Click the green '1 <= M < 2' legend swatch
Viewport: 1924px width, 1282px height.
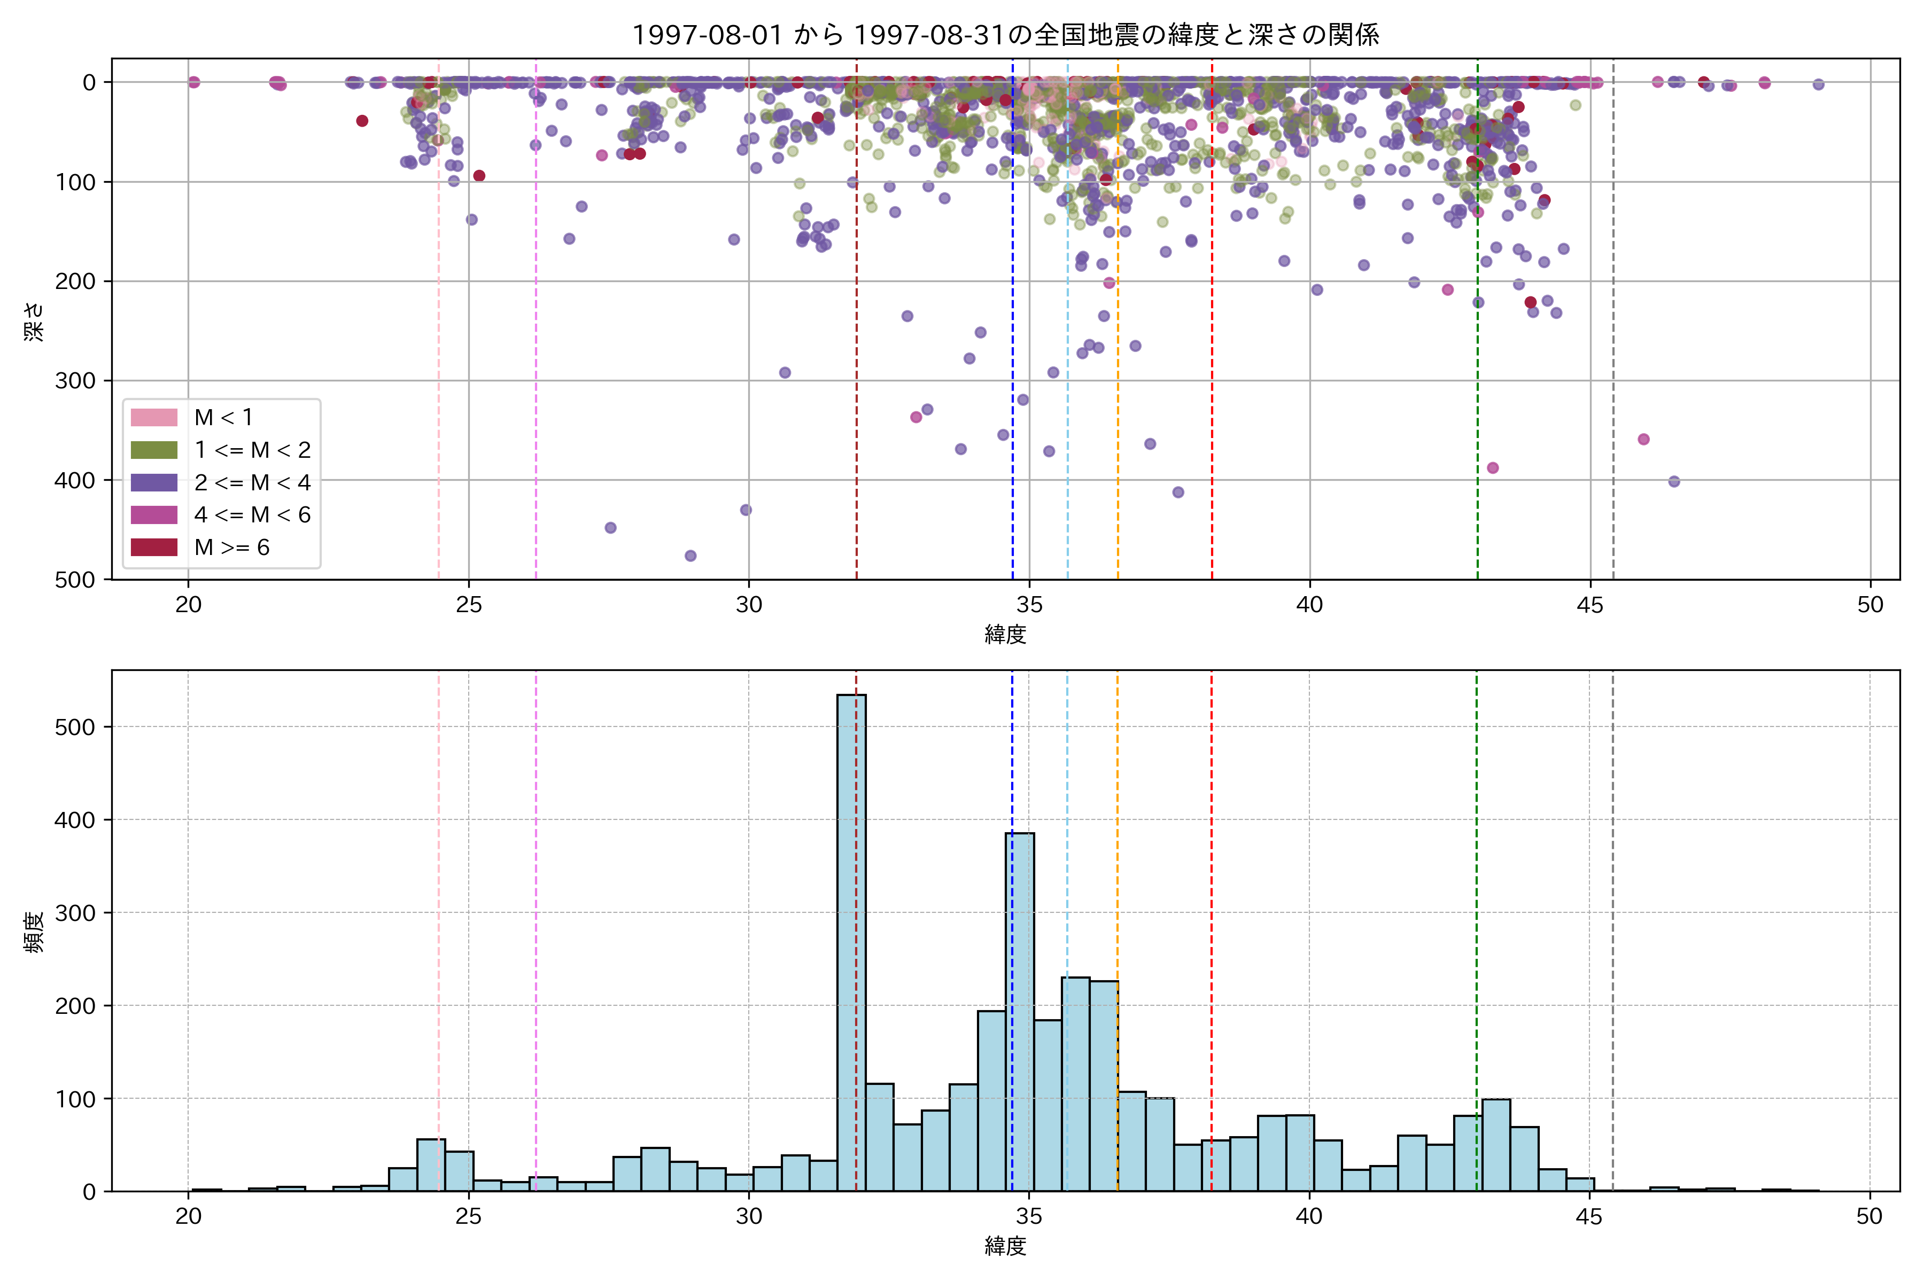(x=154, y=450)
